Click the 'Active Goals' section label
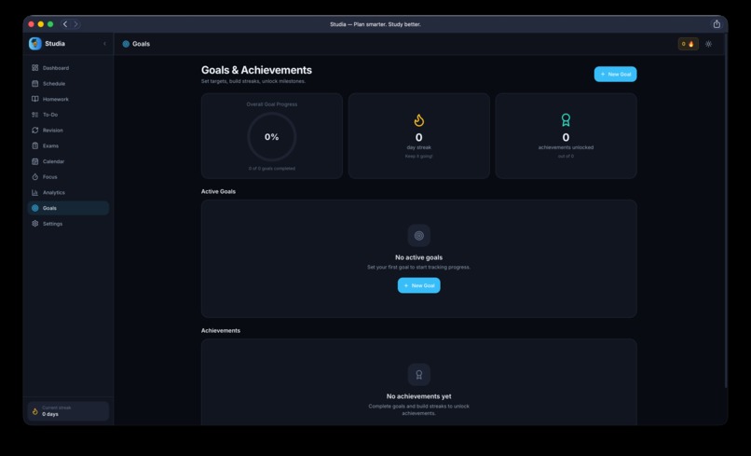 click(218, 191)
